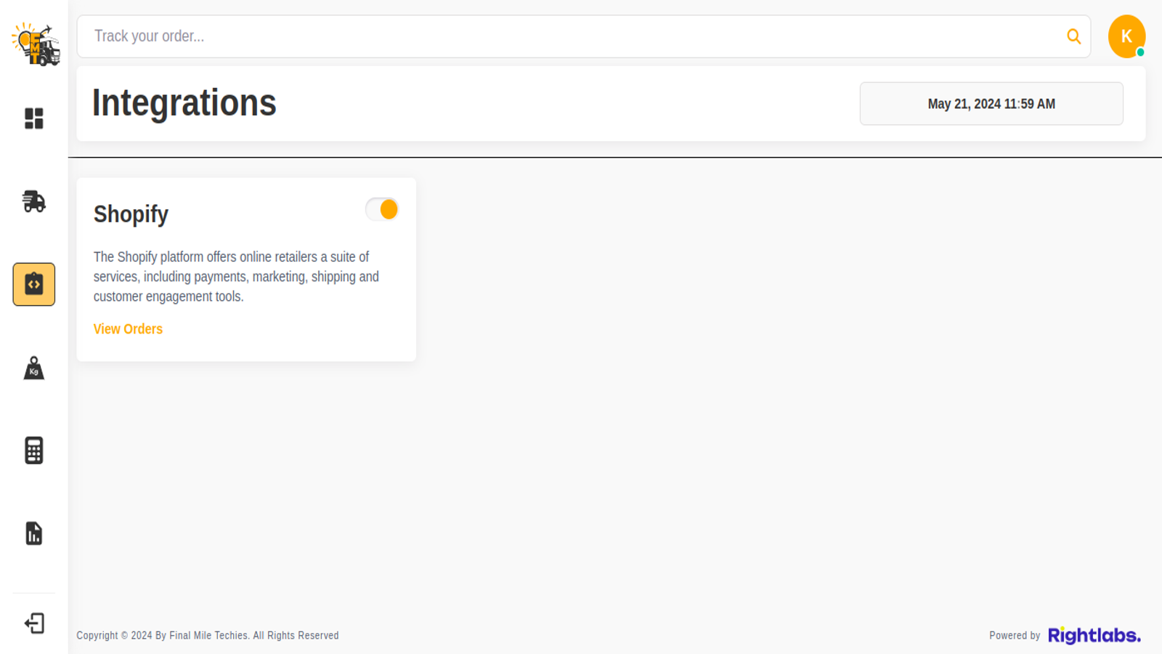This screenshot has height=654, width=1162.
Task: Click the View Orders link
Action: pyautogui.click(x=127, y=328)
